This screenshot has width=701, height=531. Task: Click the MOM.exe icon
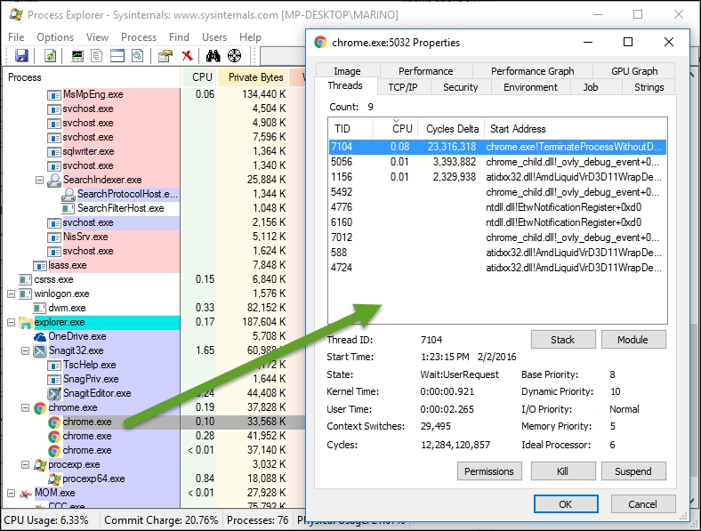(x=26, y=493)
